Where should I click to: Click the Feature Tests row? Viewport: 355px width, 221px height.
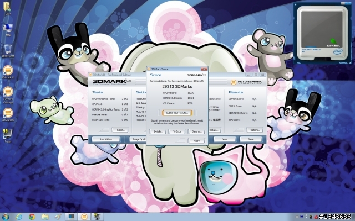[110, 115]
